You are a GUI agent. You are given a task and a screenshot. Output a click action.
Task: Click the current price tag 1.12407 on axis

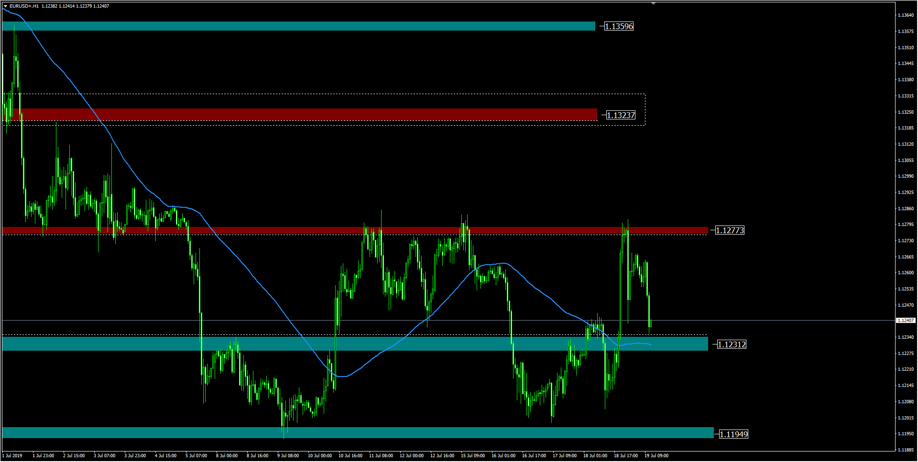point(906,321)
